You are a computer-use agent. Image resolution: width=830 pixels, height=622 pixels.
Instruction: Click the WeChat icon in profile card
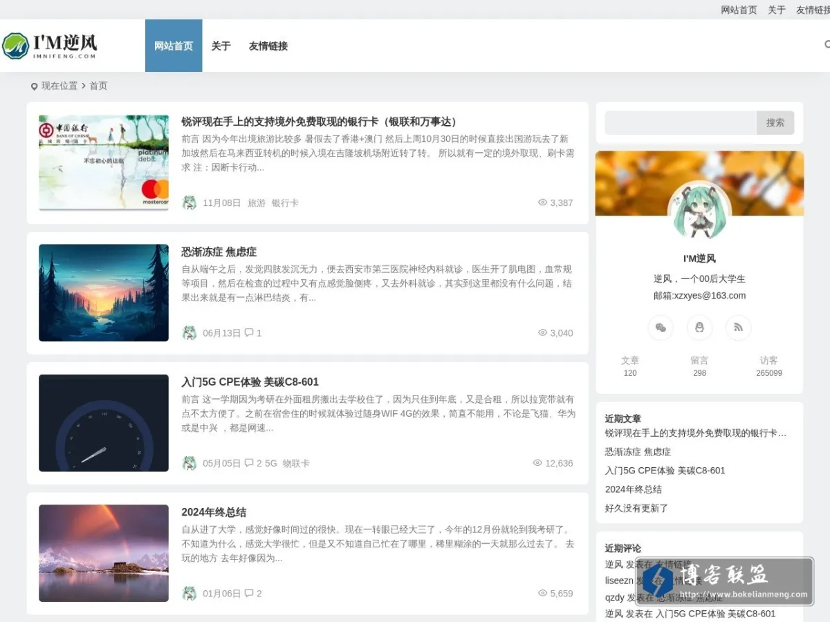coord(661,328)
